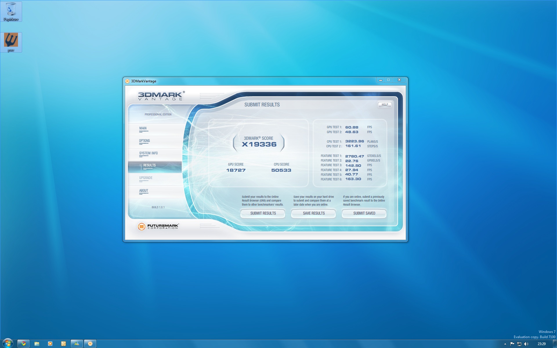The image size is (557, 348).
Task: Click the Futuremark Corporation logo
Action: click(x=158, y=226)
